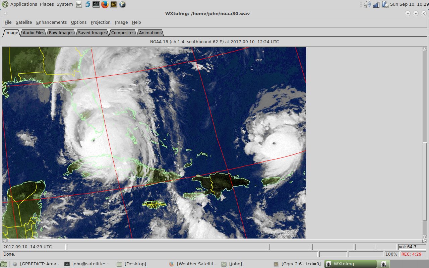
Task: Click the WXtoImg window menu dot in title bar
Action: point(6,14)
